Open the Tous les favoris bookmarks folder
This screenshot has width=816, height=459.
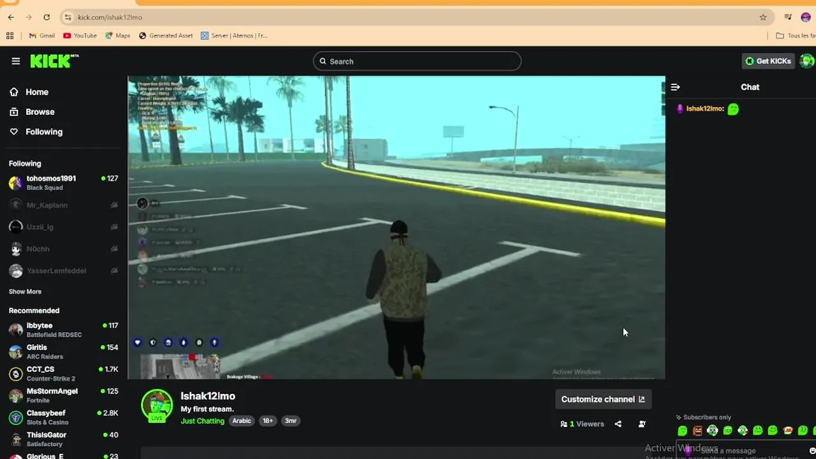click(795, 36)
